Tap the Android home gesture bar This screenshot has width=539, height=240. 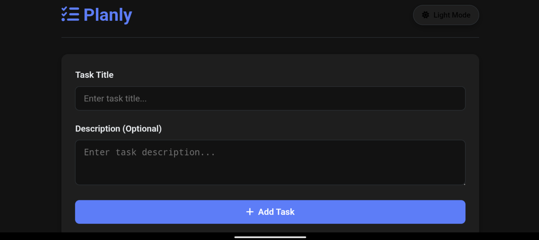[x=270, y=237]
